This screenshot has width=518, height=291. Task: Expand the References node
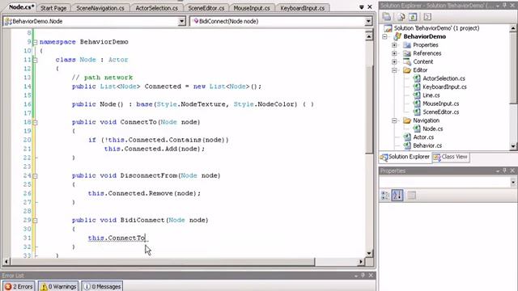394,53
